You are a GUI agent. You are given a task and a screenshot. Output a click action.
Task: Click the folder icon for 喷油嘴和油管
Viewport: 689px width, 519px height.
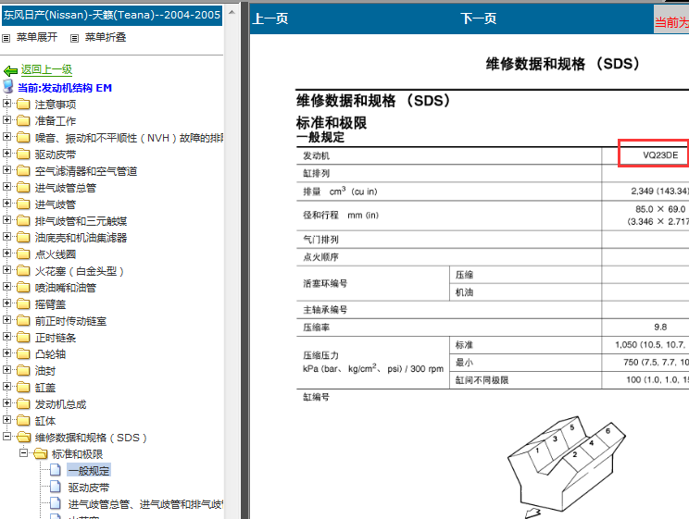(23, 287)
